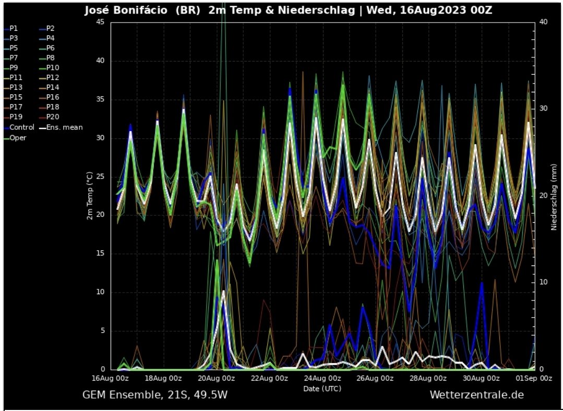This screenshot has height=411, width=563.
Task: Click the 15 temperature axis value
Action: 101,253
